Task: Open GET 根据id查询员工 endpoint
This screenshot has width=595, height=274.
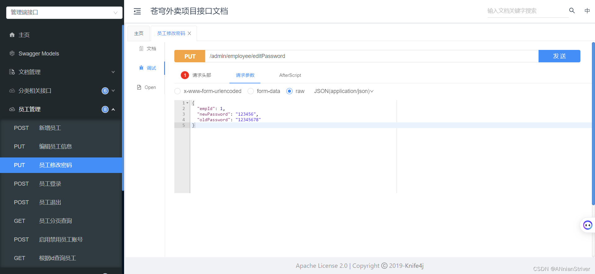Action: [61, 258]
